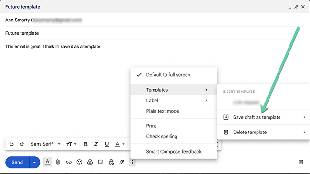310x174 pixels.
Task: Click the three-dot more options button
Action: click(133, 163)
